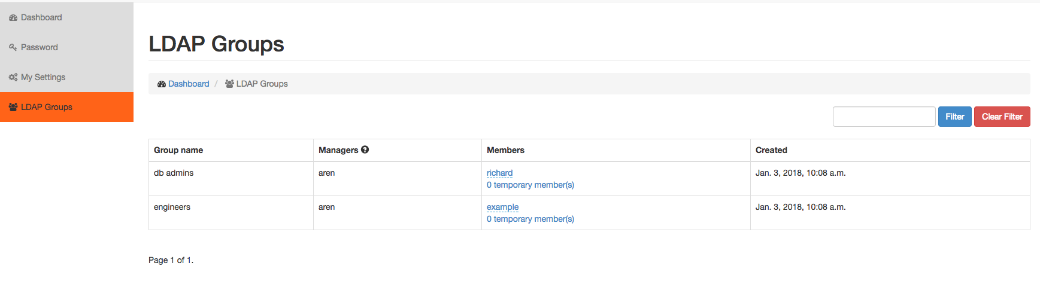
Task: Open the Password sidebar page
Action: (66, 47)
